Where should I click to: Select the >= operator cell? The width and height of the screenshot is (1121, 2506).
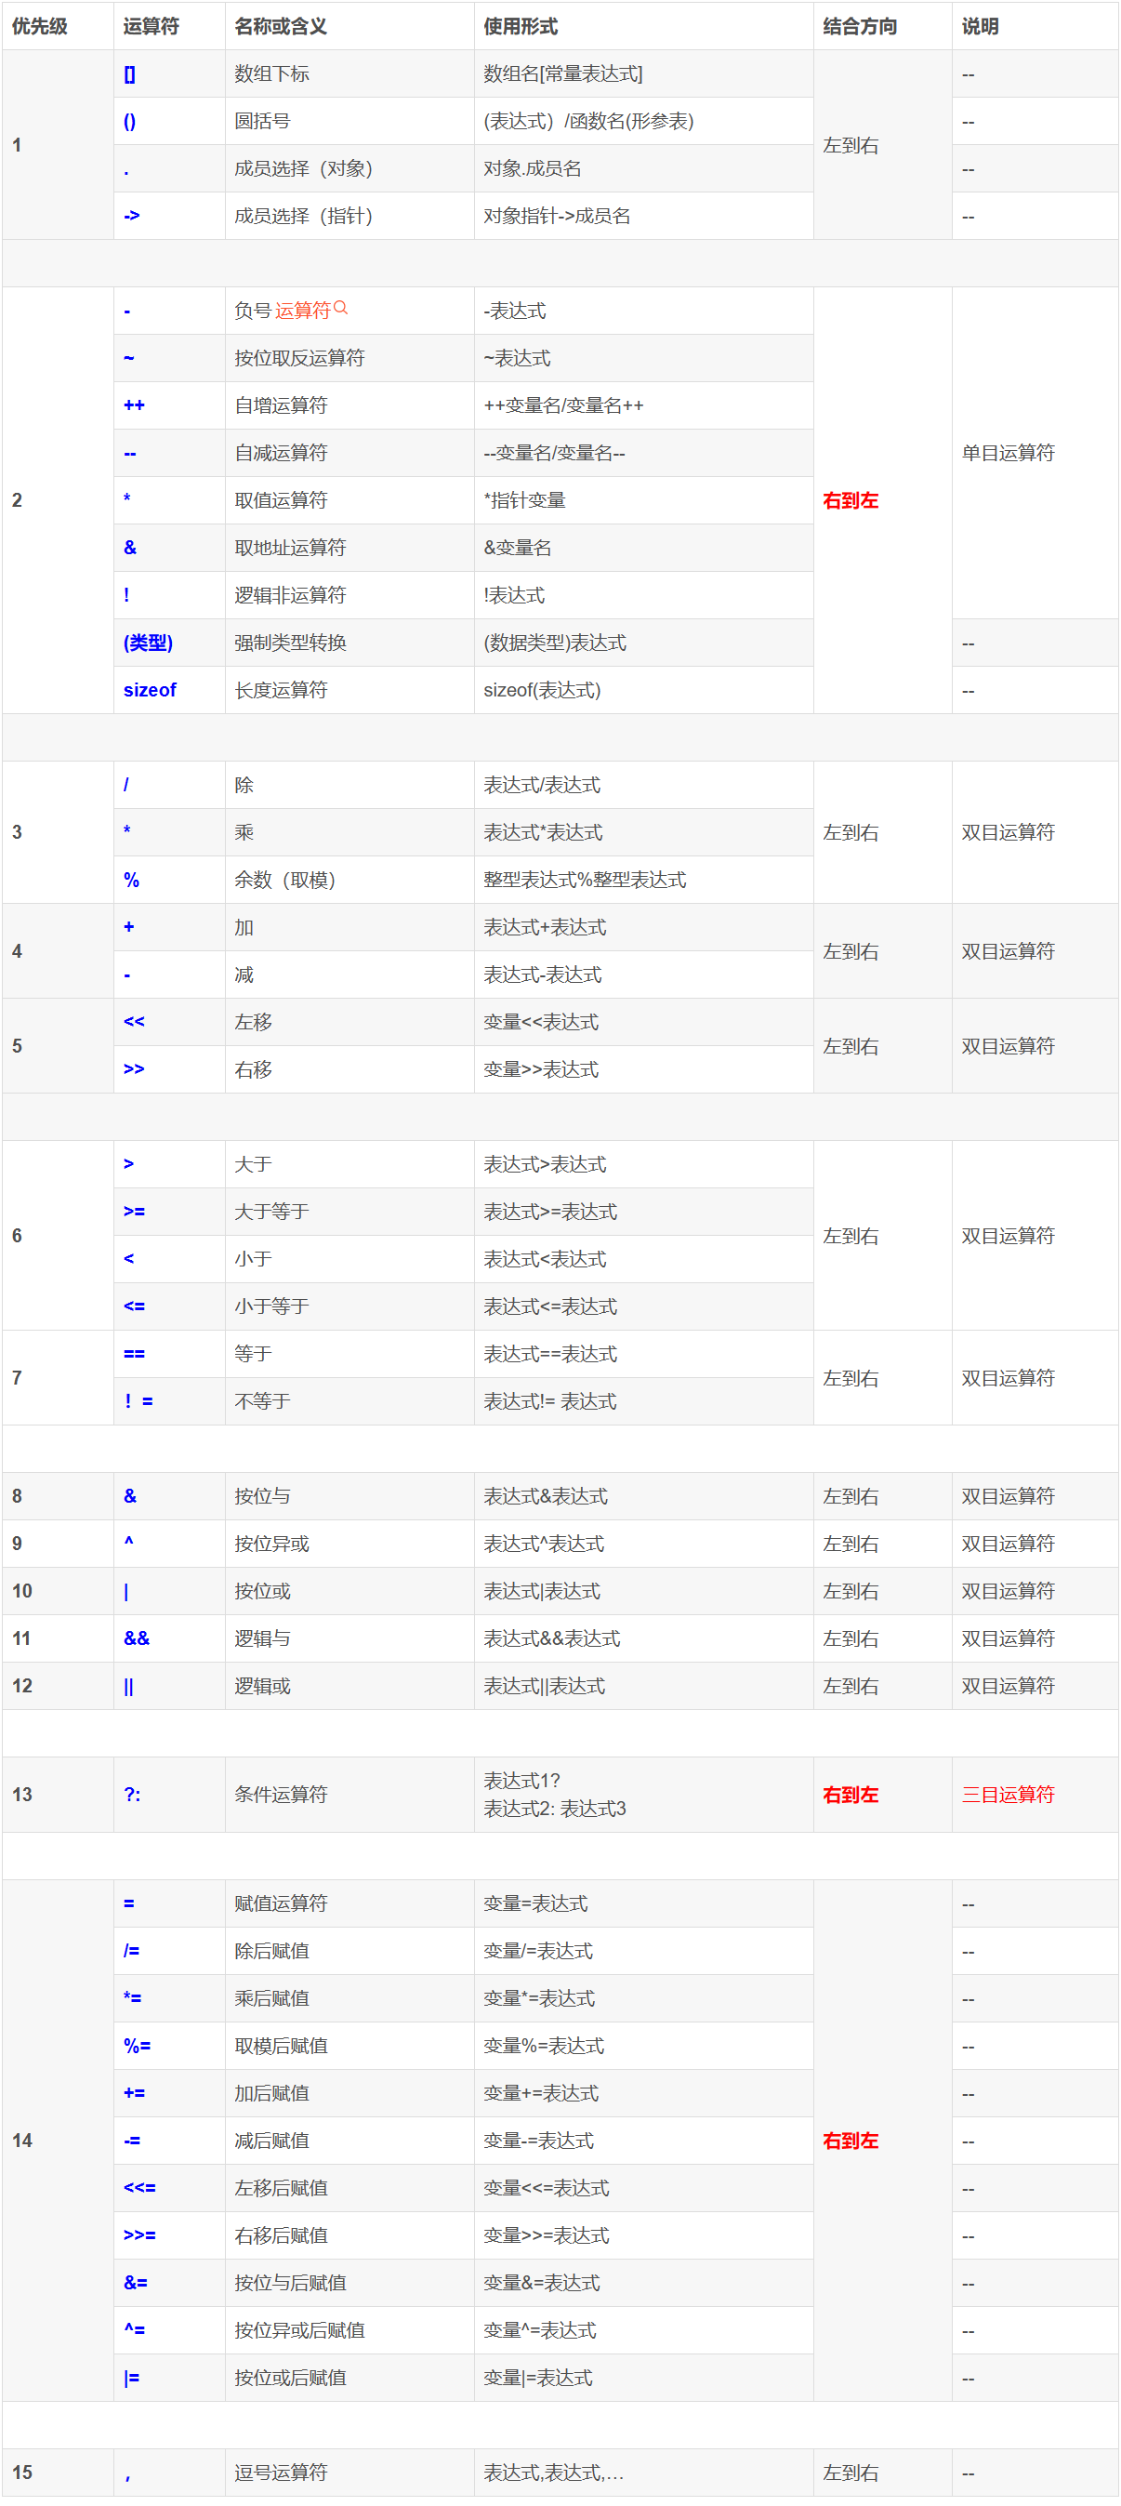(169, 1213)
